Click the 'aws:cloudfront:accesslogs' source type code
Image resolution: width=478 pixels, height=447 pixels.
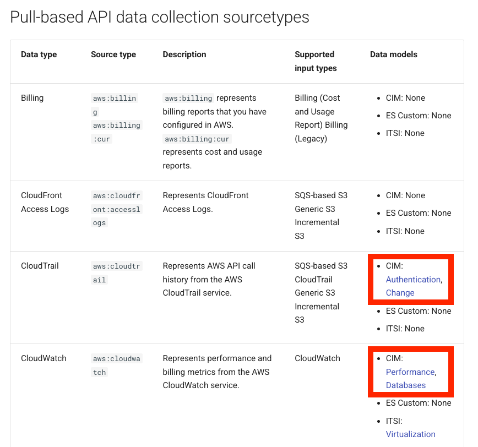point(116,209)
